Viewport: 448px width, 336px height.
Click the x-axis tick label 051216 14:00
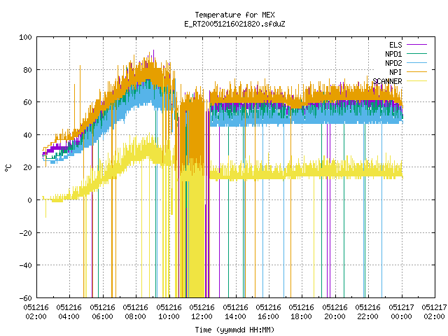pyautogui.click(x=235, y=312)
